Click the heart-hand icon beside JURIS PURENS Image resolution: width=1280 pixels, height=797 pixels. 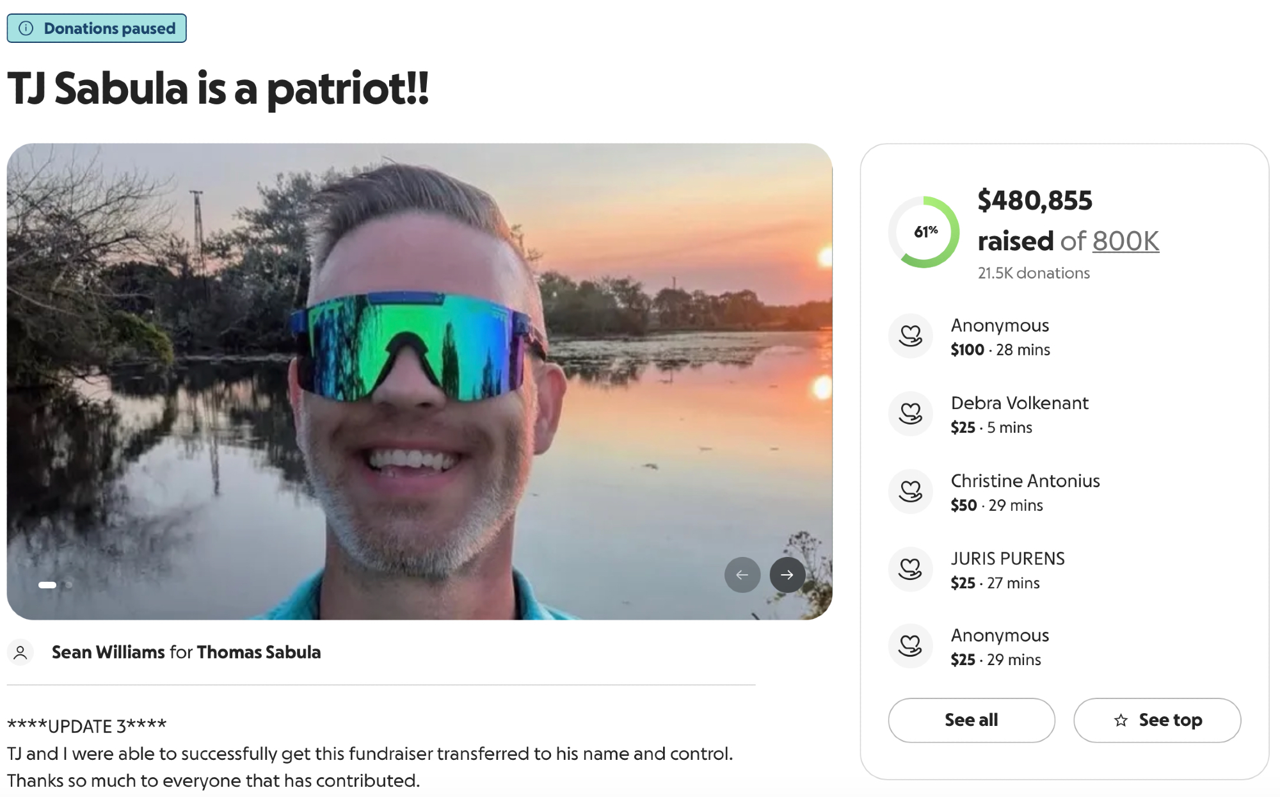(x=910, y=569)
